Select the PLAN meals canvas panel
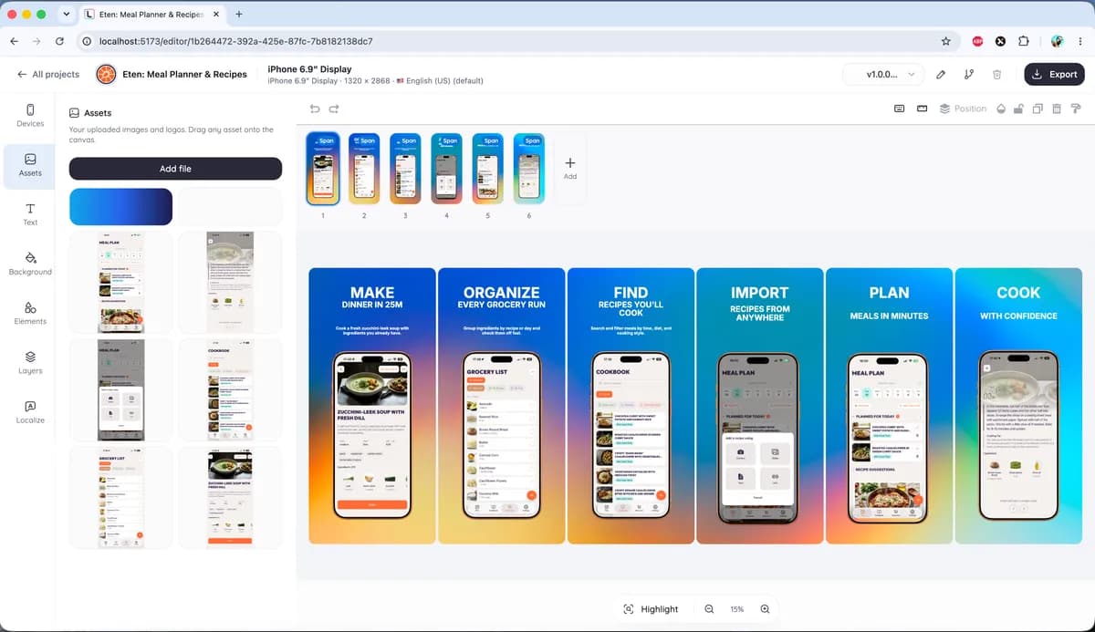Viewport: 1095px width, 632px height. point(890,406)
